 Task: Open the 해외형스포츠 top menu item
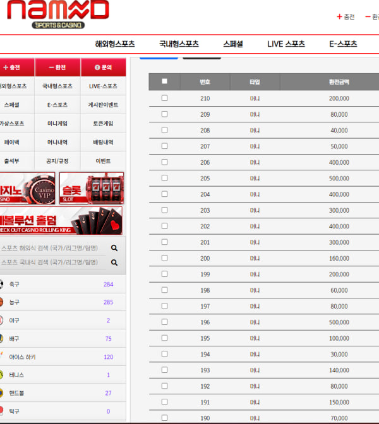[x=115, y=44]
